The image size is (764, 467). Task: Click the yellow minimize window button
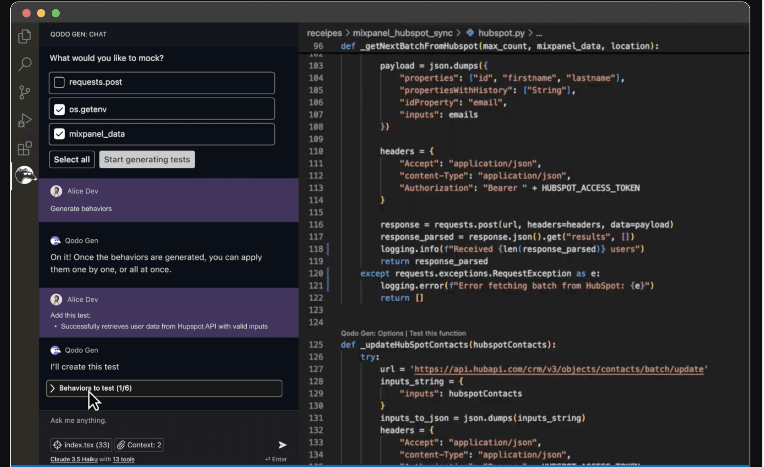41,13
